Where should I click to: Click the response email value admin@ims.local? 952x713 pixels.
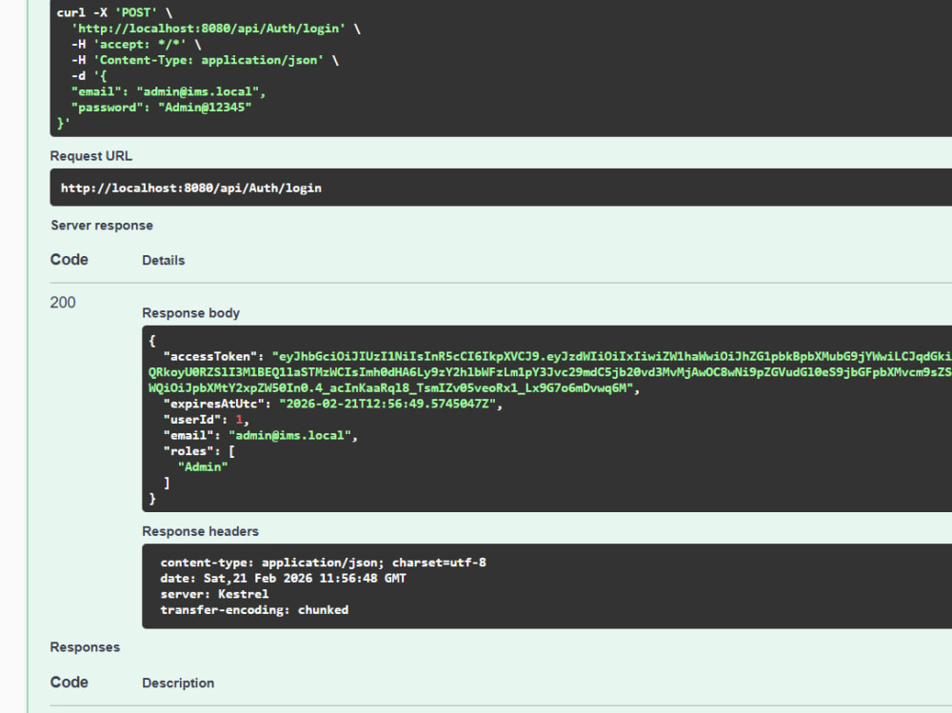pos(289,435)
